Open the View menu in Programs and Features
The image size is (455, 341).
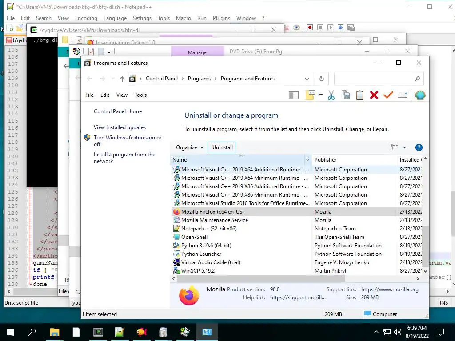122,95
